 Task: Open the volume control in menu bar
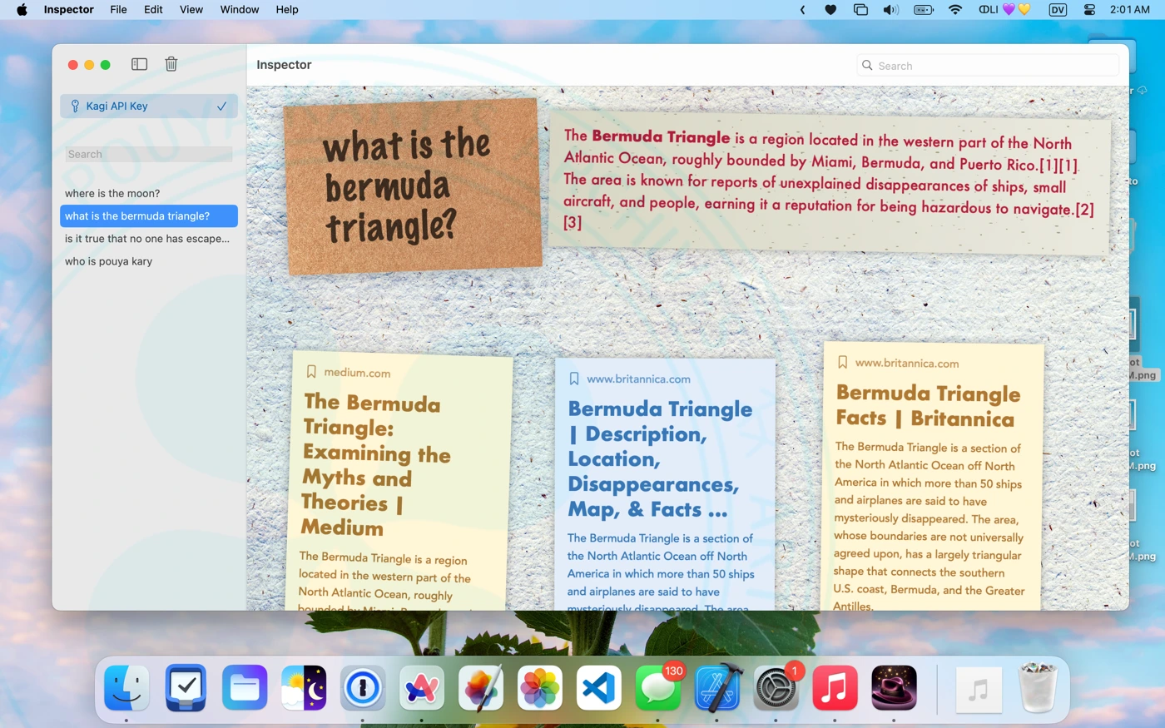click(x=890, y=10)
